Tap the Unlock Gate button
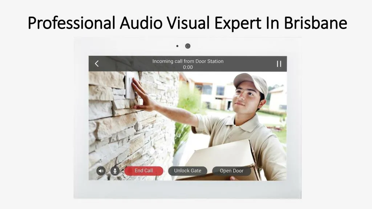Screen dimensions: 372x209 point(188,171)
